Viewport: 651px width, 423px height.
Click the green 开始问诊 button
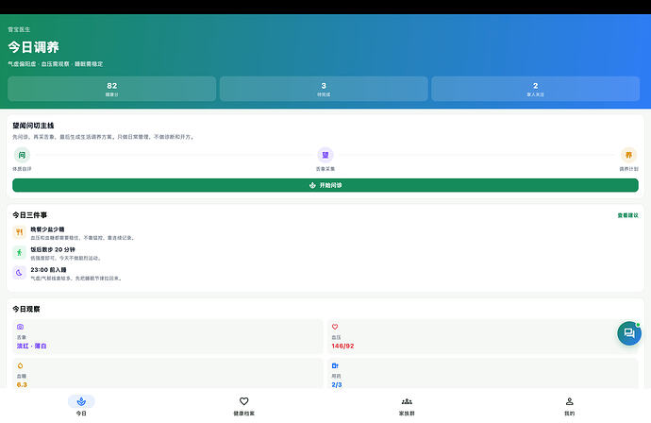pyautogui.click(x=325, y=185)
